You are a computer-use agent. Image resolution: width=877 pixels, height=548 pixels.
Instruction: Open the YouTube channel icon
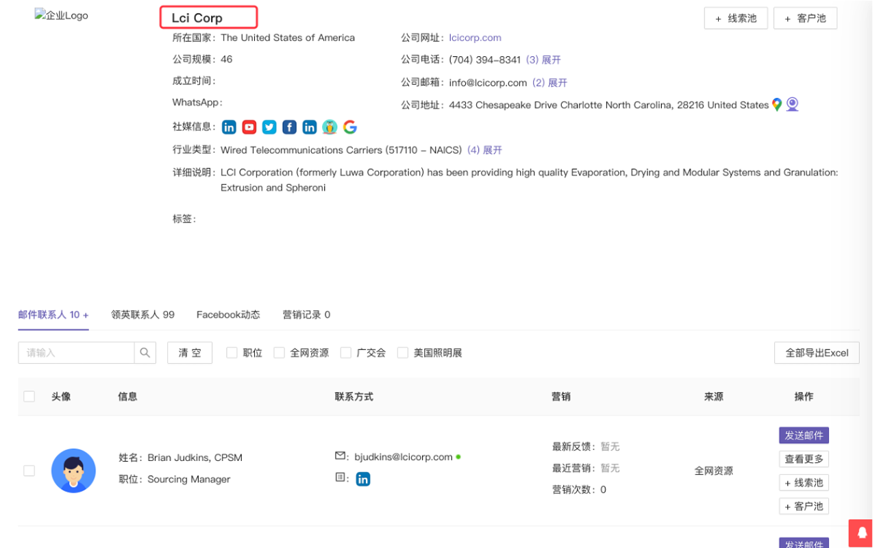(x=249, y=127)
